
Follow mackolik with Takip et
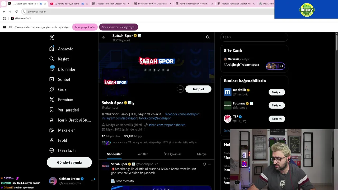(277, 92)
